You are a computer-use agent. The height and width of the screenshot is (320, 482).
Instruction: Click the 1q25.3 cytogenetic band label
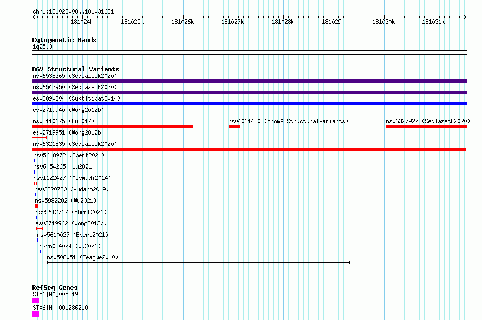(x=42, y=46)
